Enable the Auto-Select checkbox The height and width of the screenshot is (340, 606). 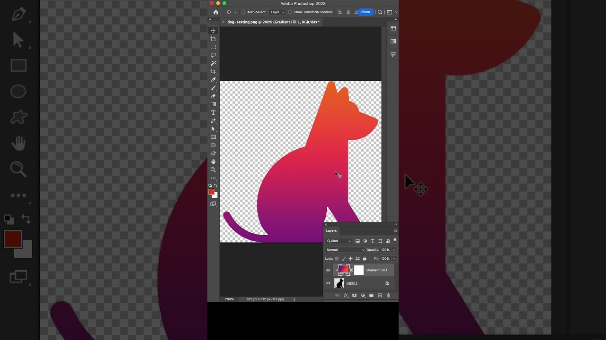click(243, 12)
